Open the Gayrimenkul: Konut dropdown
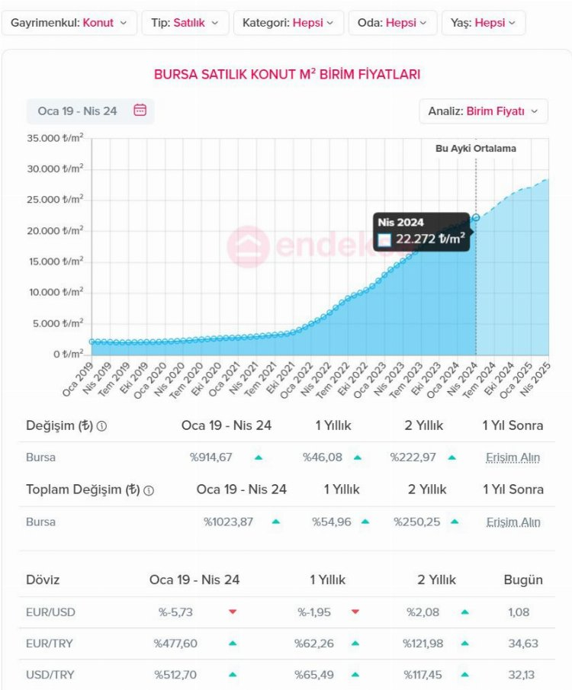Screen dimensions: 572x690 pos(69,23)
